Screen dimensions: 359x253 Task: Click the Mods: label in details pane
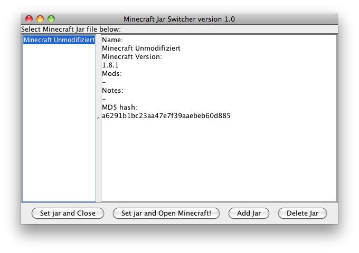click(112, 74)
